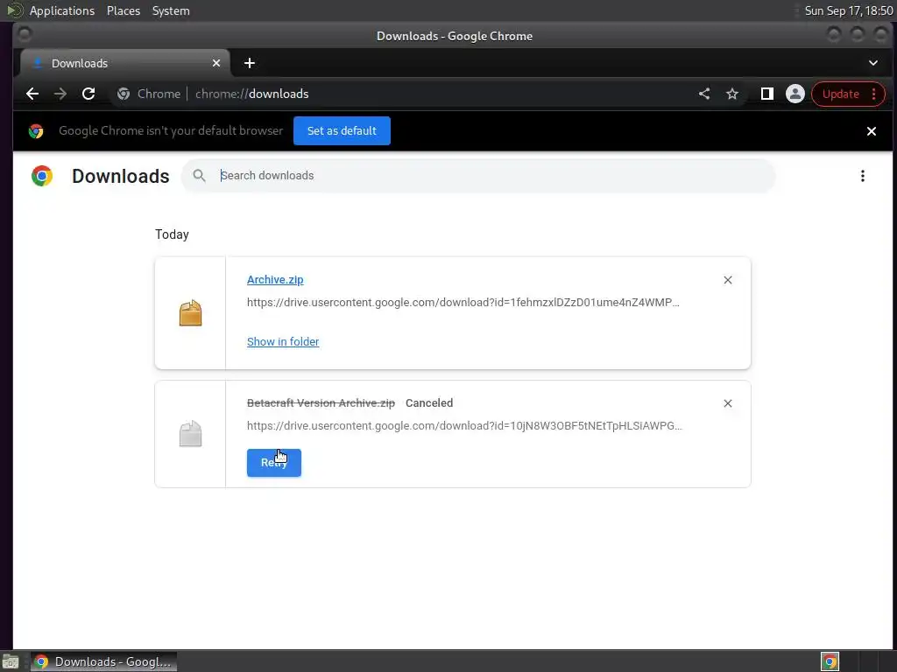Share this page via share icon

click(x=704, y=94)
